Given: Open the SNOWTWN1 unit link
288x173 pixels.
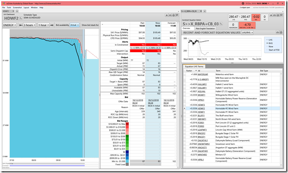Looking at the screenshot, I should coord(204,144).
